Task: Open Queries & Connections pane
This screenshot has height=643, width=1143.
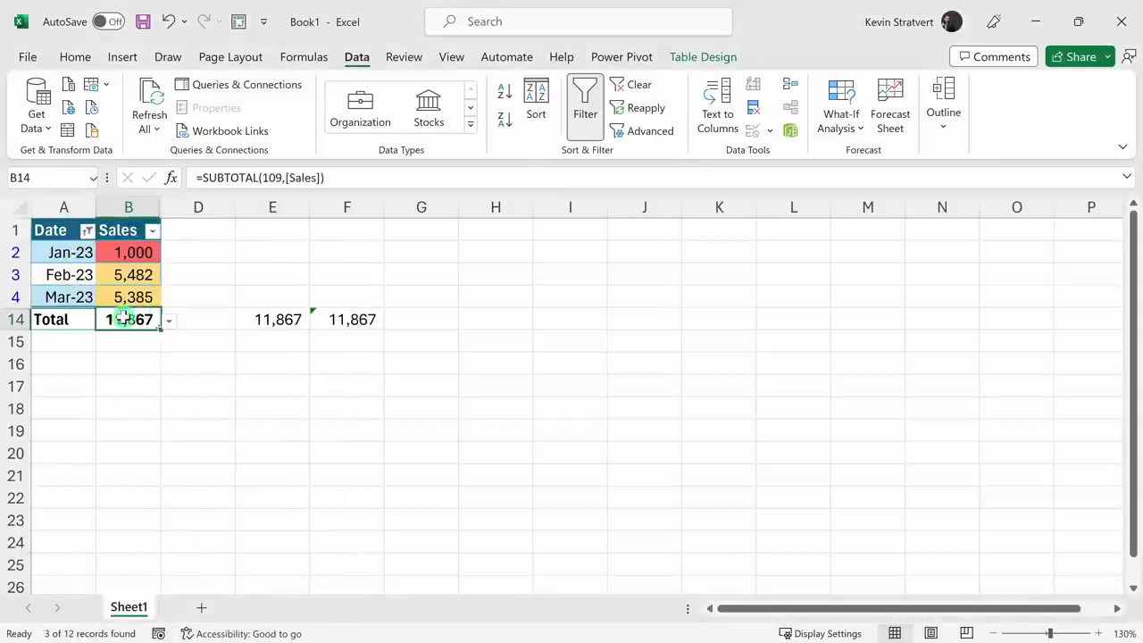Action: point(238,85)
